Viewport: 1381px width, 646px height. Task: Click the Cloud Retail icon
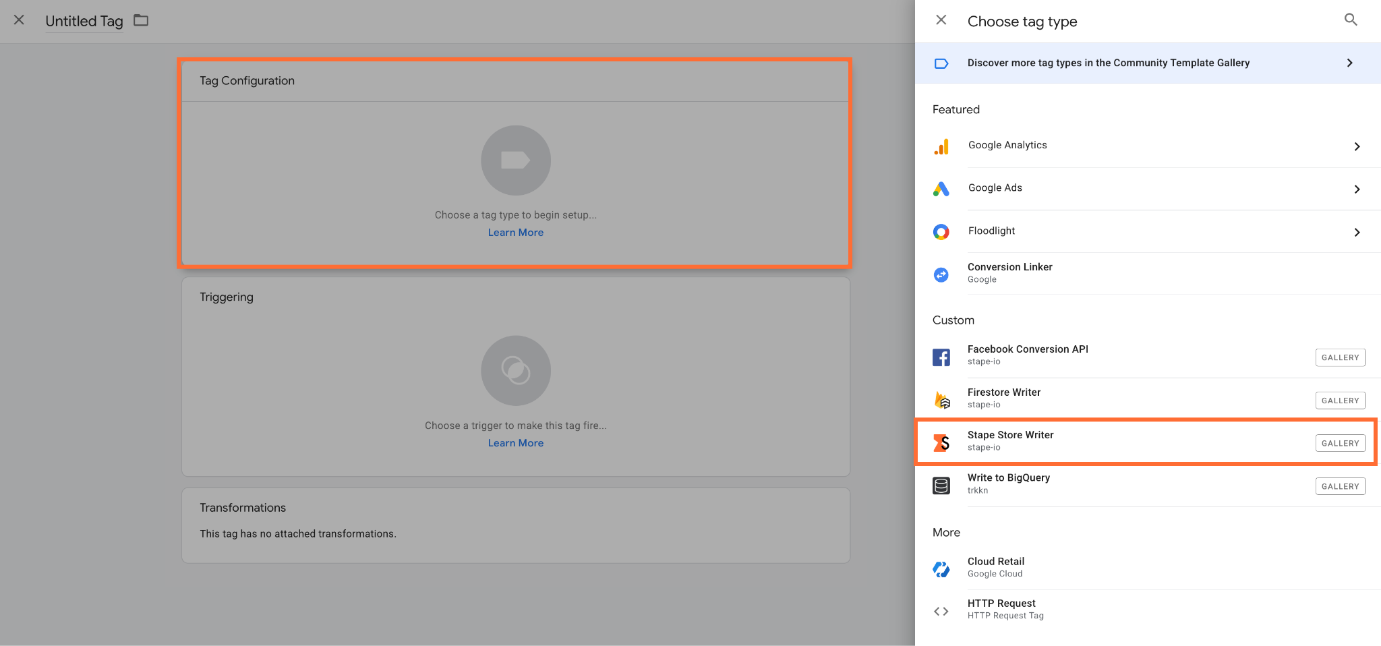click(x=941, y=569)
